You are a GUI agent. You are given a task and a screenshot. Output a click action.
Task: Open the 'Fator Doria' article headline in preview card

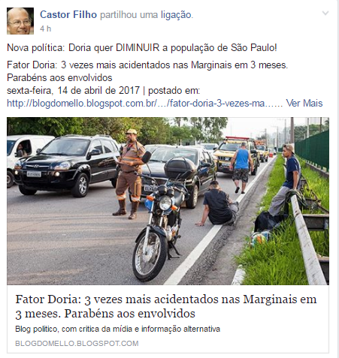(x=166, y=306)
